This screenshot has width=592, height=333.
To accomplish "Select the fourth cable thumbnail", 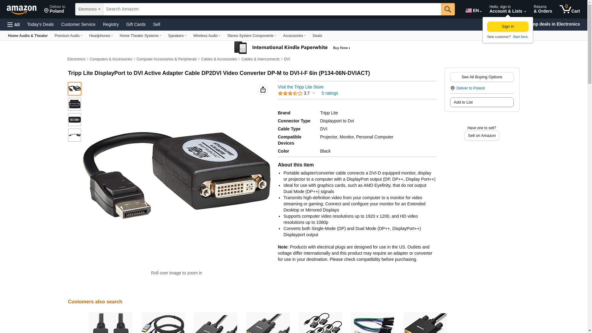I will click(75, 135).
